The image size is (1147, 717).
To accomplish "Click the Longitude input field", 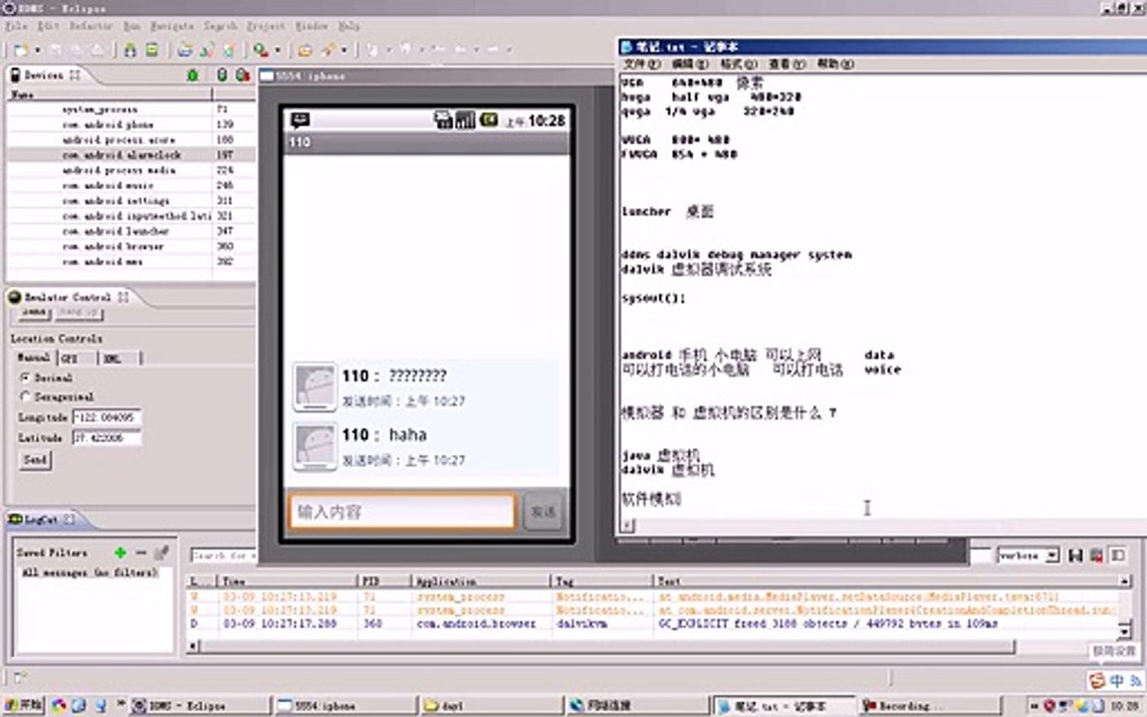I will coord(107,418).
